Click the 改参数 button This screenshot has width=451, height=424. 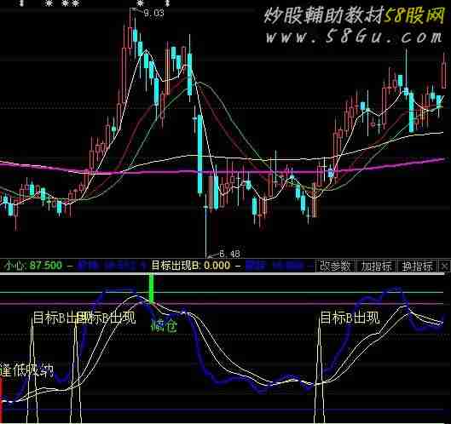coord(335,266)
